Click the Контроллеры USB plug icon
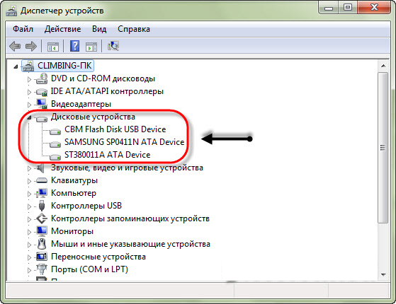 pyautogui.click(x=42, y=206)
